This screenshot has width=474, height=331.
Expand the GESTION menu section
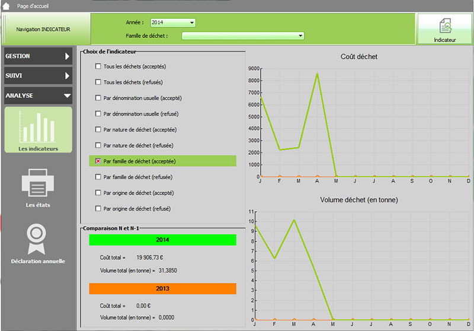click(x=38, y=56)
